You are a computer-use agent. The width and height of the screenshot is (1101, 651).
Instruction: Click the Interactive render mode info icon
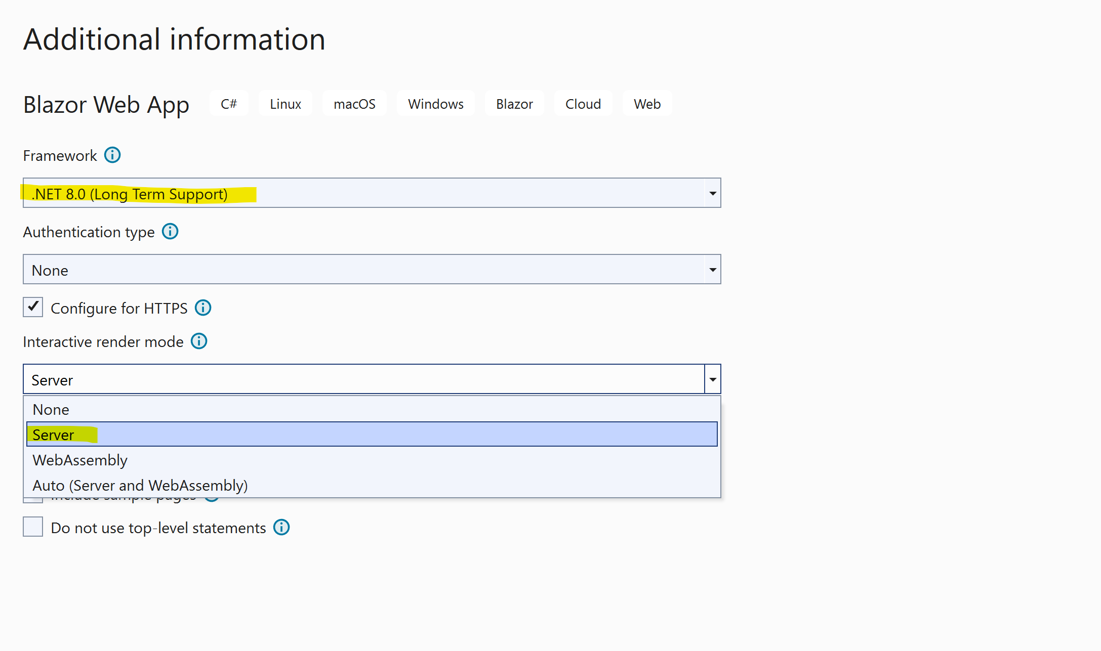pyautogui.click(x=199, y=341)
